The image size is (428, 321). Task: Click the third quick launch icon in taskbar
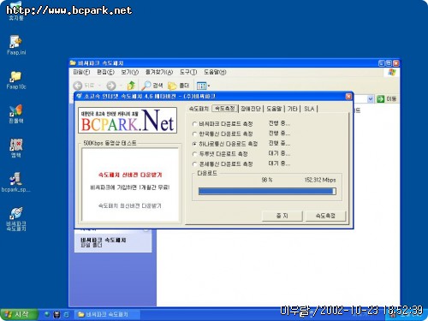[x=67, y=314]
